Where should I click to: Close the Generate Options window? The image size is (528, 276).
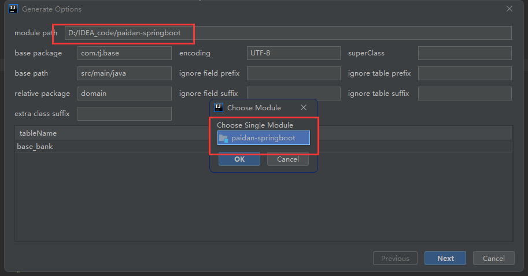pyautogui.click(x=509, y=9)
